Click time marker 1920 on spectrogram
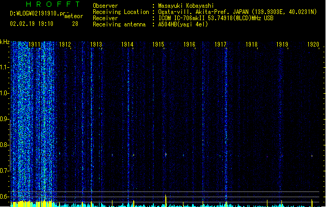 pyautogui.click(x=313, y=45)
